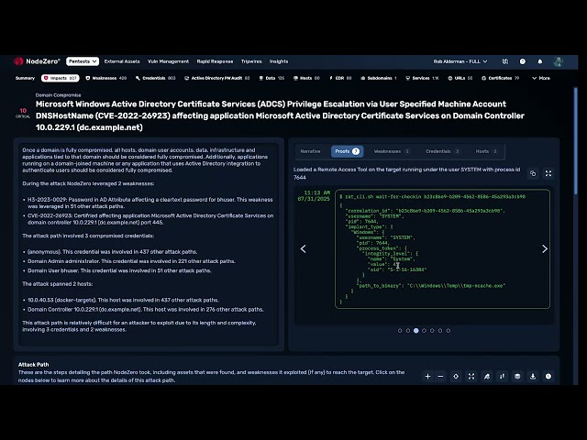Viewport: 587px width, 440px height.
Task: Click the 11:13 AM 07/31/2025 timestamp
Action: tap(314, 195)
